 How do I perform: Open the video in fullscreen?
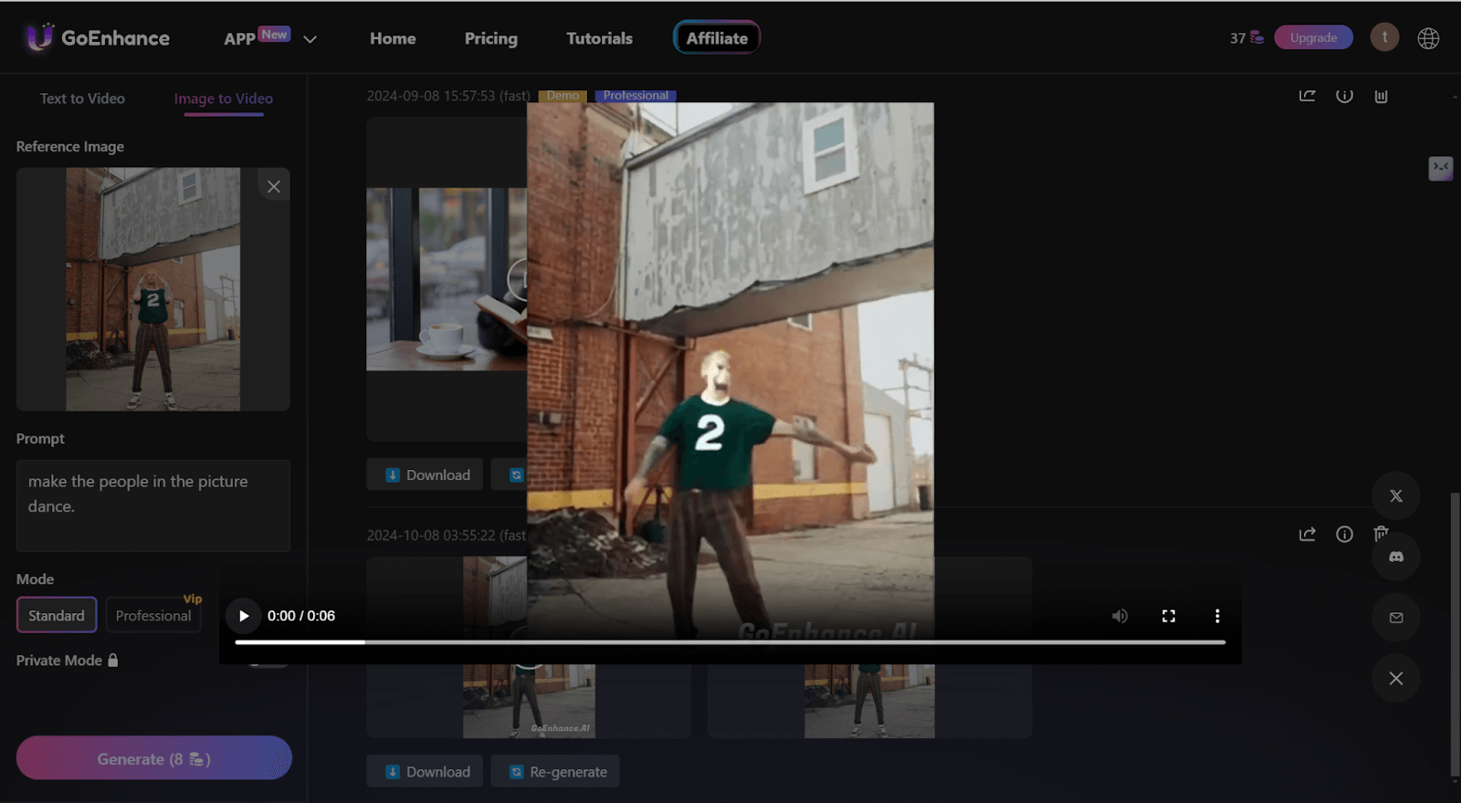click(1169, 616)
